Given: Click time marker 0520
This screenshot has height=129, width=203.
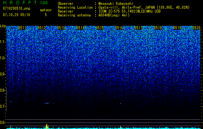Looking at the screenshot, I should pos(197,28).
